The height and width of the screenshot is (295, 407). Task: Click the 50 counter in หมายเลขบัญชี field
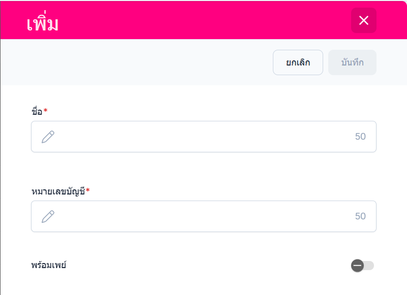click(360, 216)
